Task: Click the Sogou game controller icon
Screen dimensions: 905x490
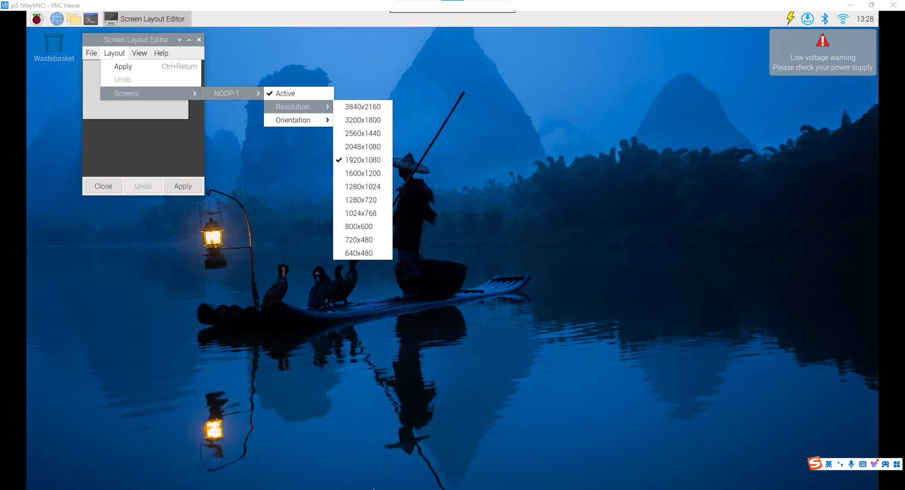Action: 885,464
